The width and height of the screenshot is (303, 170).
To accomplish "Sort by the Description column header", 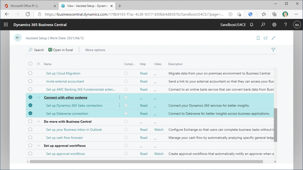I will [x=175, y=64].
